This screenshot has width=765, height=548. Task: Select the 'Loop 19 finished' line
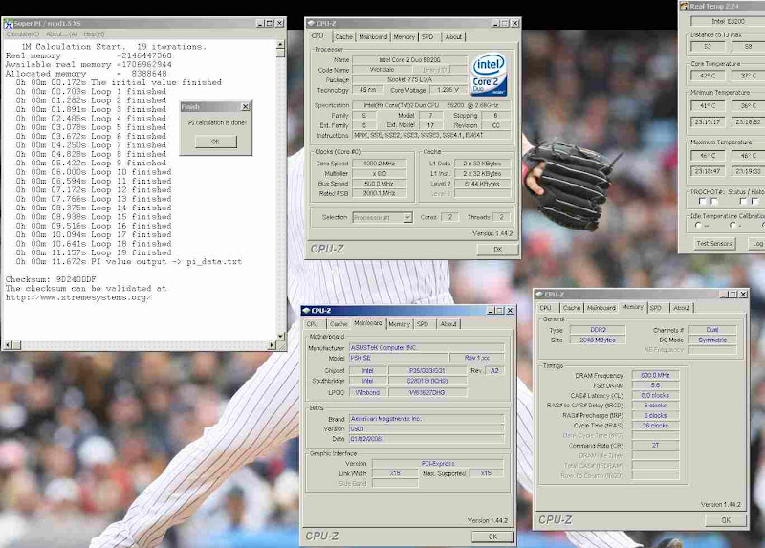point(93,252)
